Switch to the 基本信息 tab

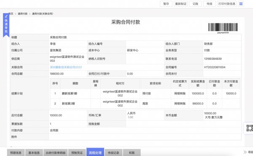34,153
